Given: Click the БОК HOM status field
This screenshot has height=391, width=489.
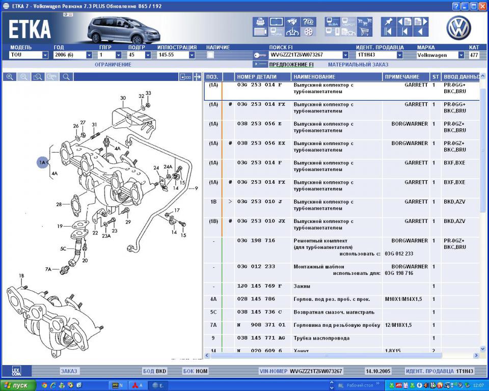Looking at the screenshot, I should (x=195, y=371).
